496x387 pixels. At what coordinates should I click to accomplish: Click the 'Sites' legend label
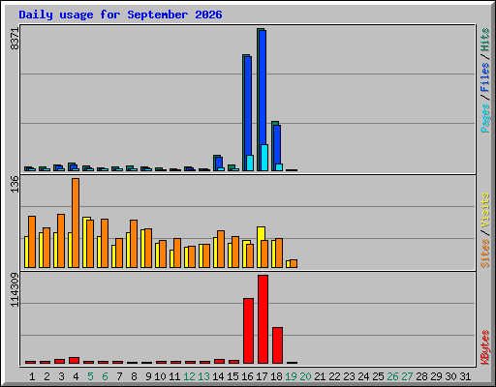[x=484, y=253]
